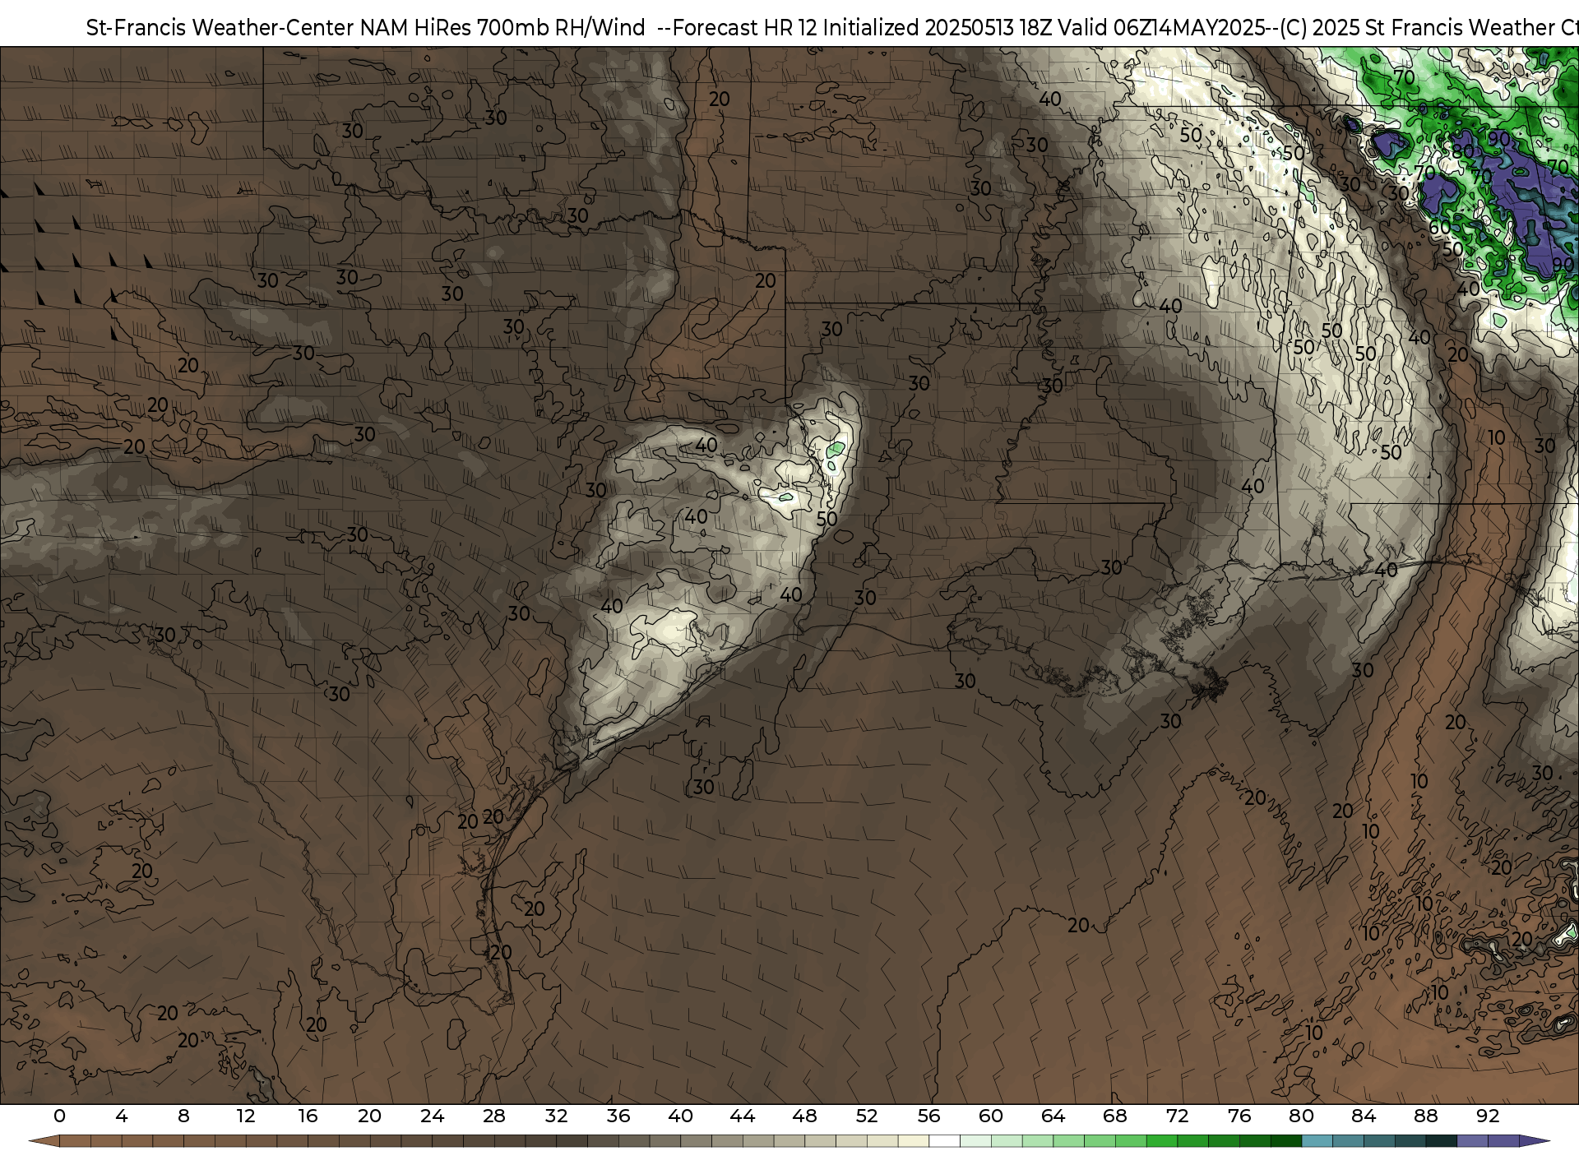Click 'St-Francis Weather-Center' in the title
The height and width of the screenshot is (1151, 1579).
point(220,28)
